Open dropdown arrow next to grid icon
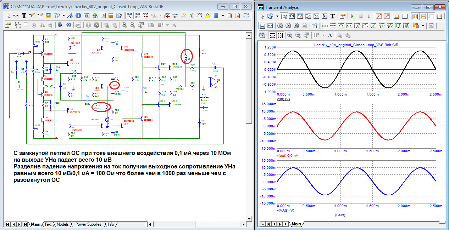 [223, 16]
